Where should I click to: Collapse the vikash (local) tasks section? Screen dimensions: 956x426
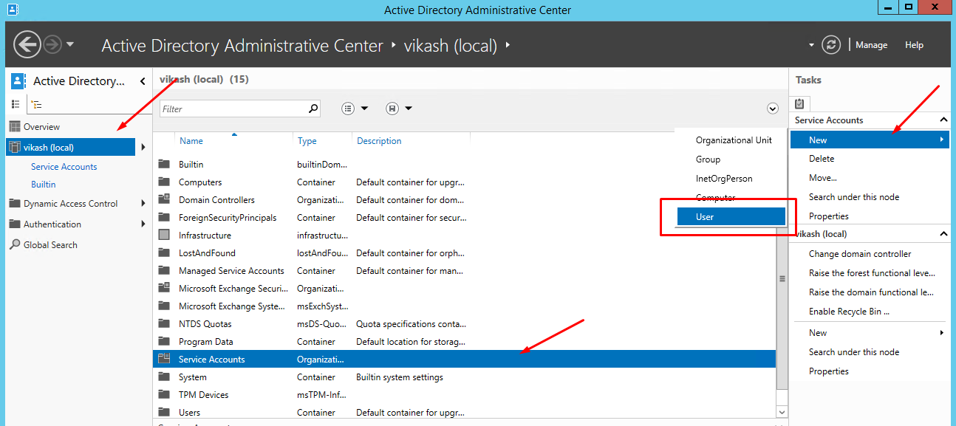point(943,234)
